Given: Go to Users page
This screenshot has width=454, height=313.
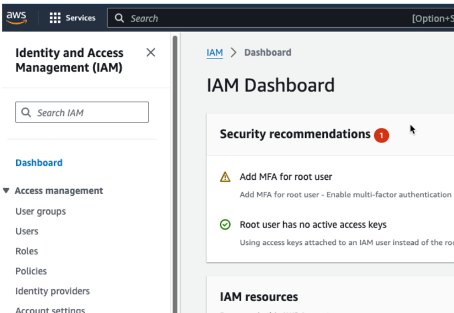Looking at the screenshot, I should (x=27, y=231).
